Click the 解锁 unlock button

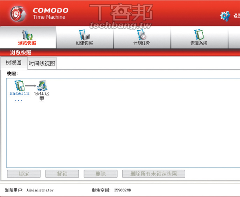coord(62,174)
